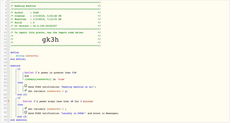The height and width of the screenshot is (123, 231).
Task: Select "Set variable {washerOn} = ;" statement on line 32
Action: tap(47, 109)
